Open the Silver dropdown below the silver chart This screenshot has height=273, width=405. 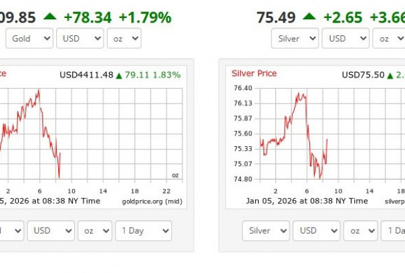pos(265,231)
